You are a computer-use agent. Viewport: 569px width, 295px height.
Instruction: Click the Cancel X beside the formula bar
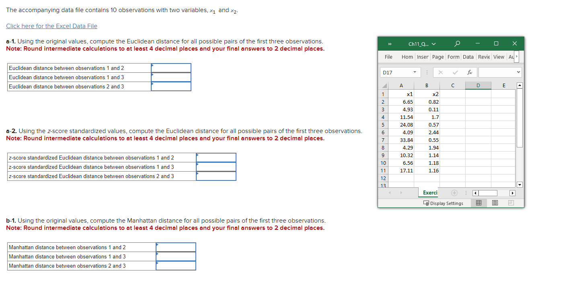[x=440, y=72]
